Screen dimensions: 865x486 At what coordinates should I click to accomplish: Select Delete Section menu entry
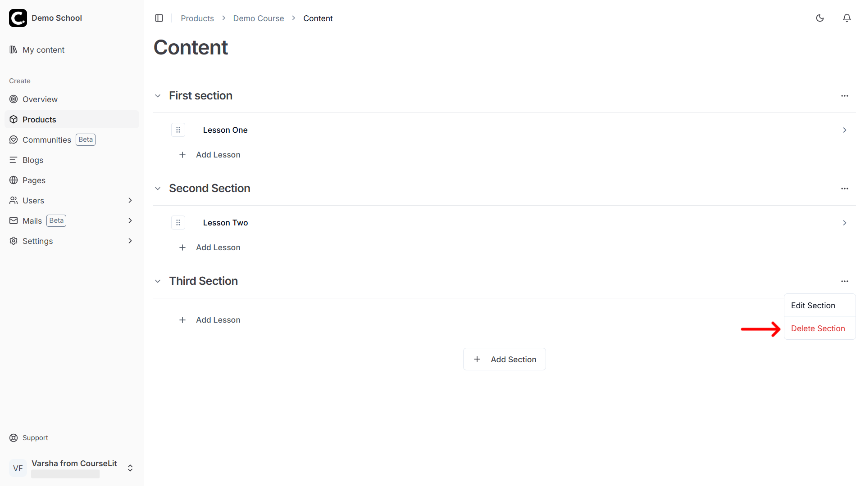pos(818,328)
